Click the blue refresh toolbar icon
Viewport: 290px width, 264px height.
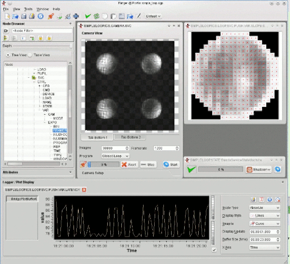click(40, 16)
